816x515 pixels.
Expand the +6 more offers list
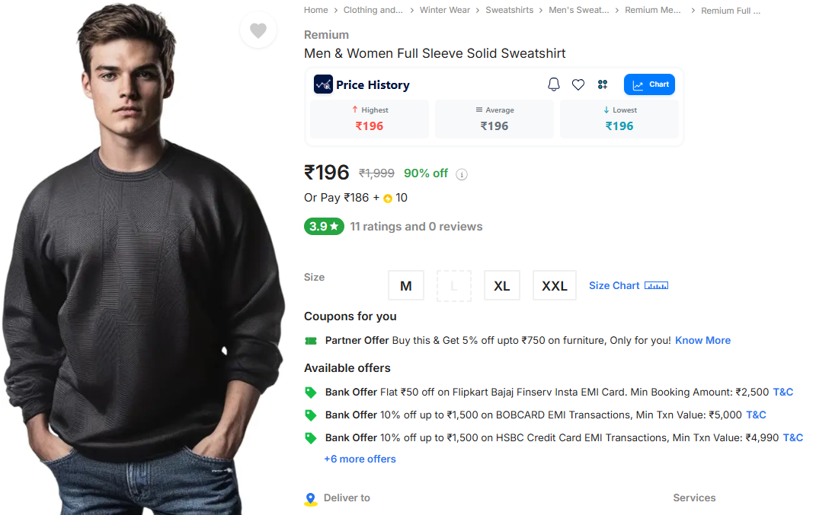coord(360,459)
